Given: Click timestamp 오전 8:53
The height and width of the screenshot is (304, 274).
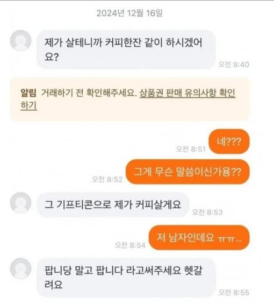Looking at the screenshot, I should click(x=207, y=213).
